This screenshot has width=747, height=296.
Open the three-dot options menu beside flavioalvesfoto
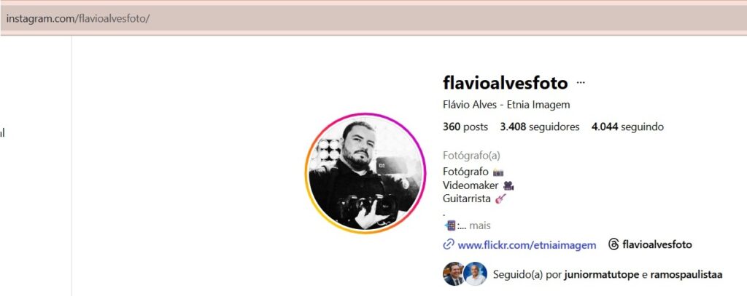pyautogui.click(x=580, y=83)
